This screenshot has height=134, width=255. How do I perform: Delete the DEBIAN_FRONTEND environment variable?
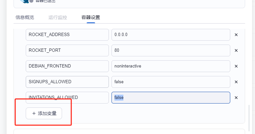click(x=236, y=66)
